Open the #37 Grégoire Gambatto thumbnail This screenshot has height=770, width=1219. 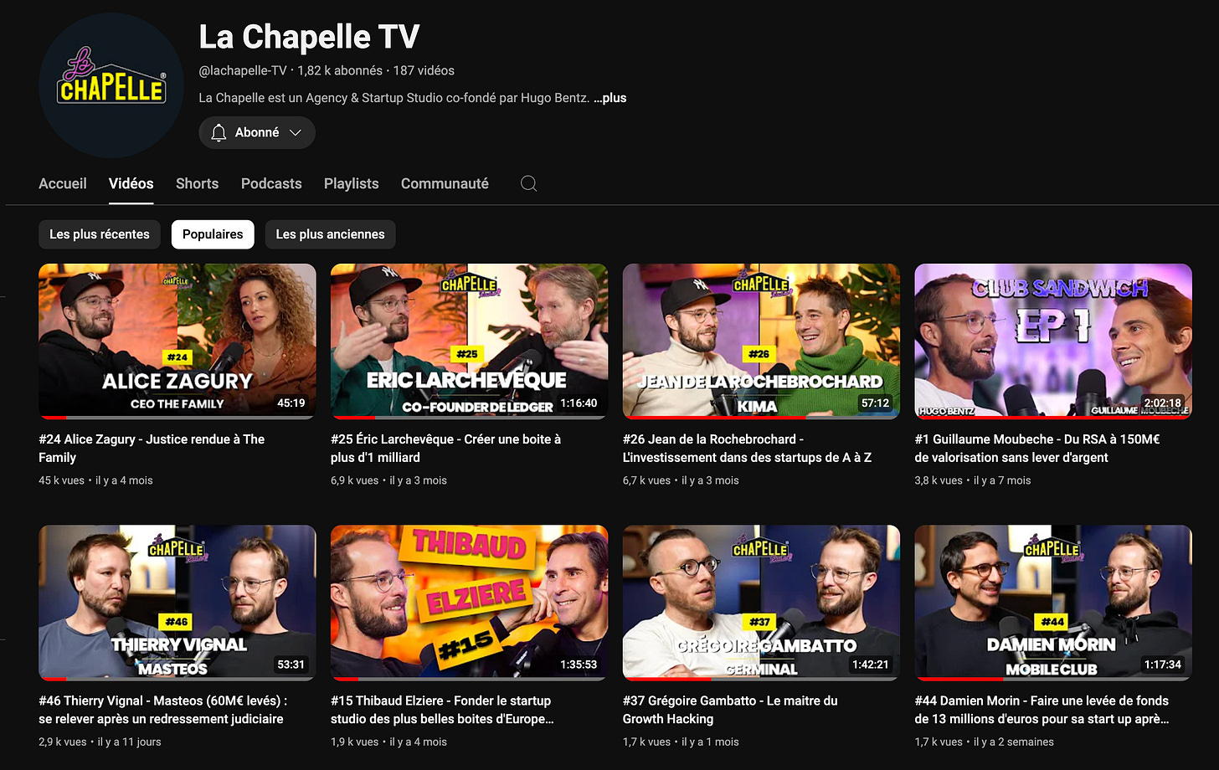click(x=761, y=603)
